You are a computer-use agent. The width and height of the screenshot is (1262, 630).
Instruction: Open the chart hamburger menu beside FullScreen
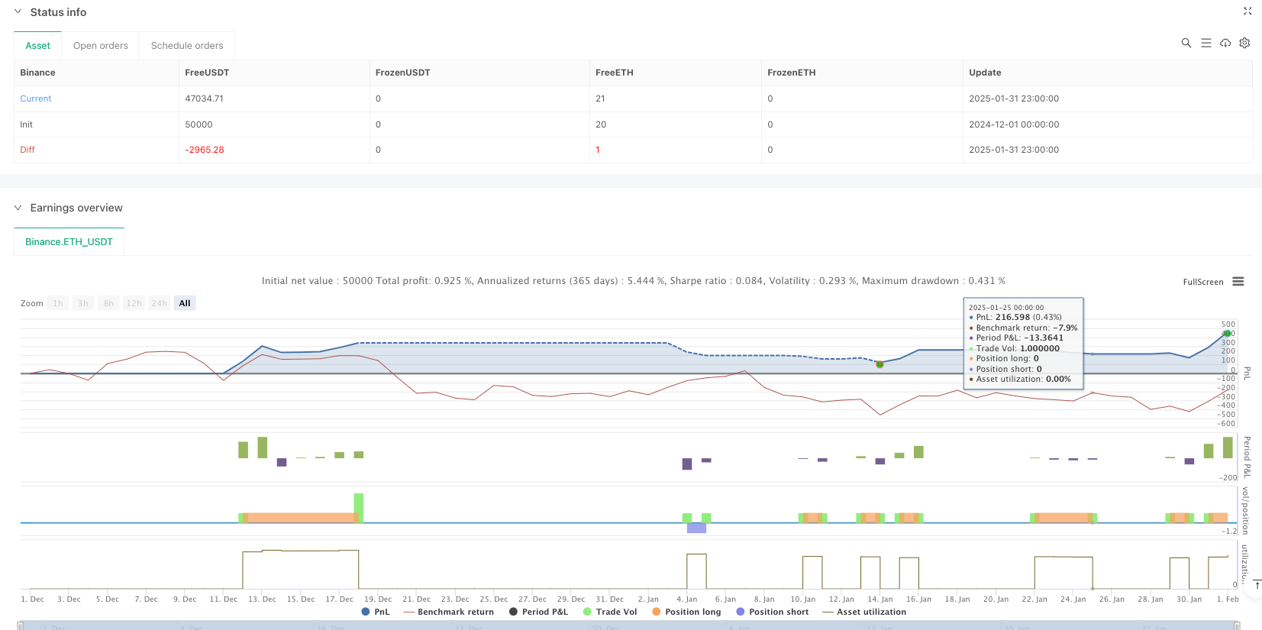coord(1238,282)
